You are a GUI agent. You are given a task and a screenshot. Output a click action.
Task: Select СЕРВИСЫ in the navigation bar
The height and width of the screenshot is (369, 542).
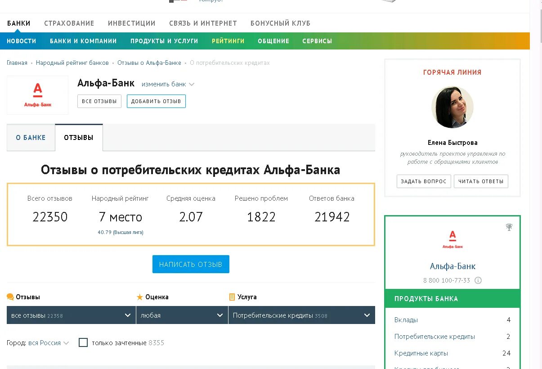click(317, 41)
